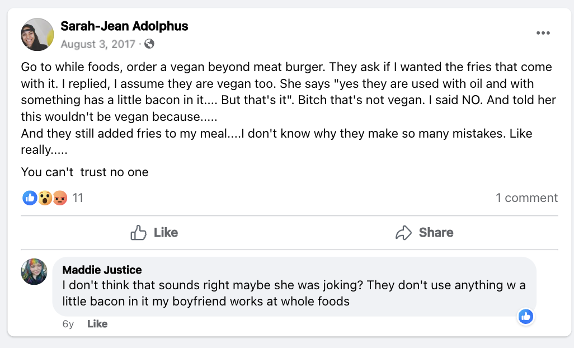Open Maddie Justice's name link
Screen dimensions: 574x348
[102, 270]
